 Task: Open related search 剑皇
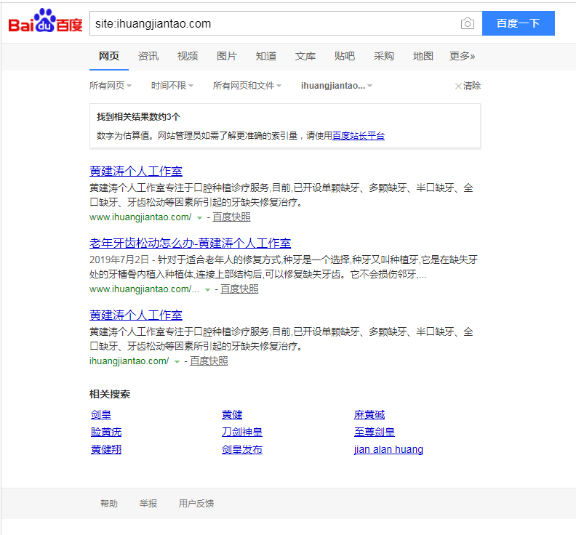101,414
